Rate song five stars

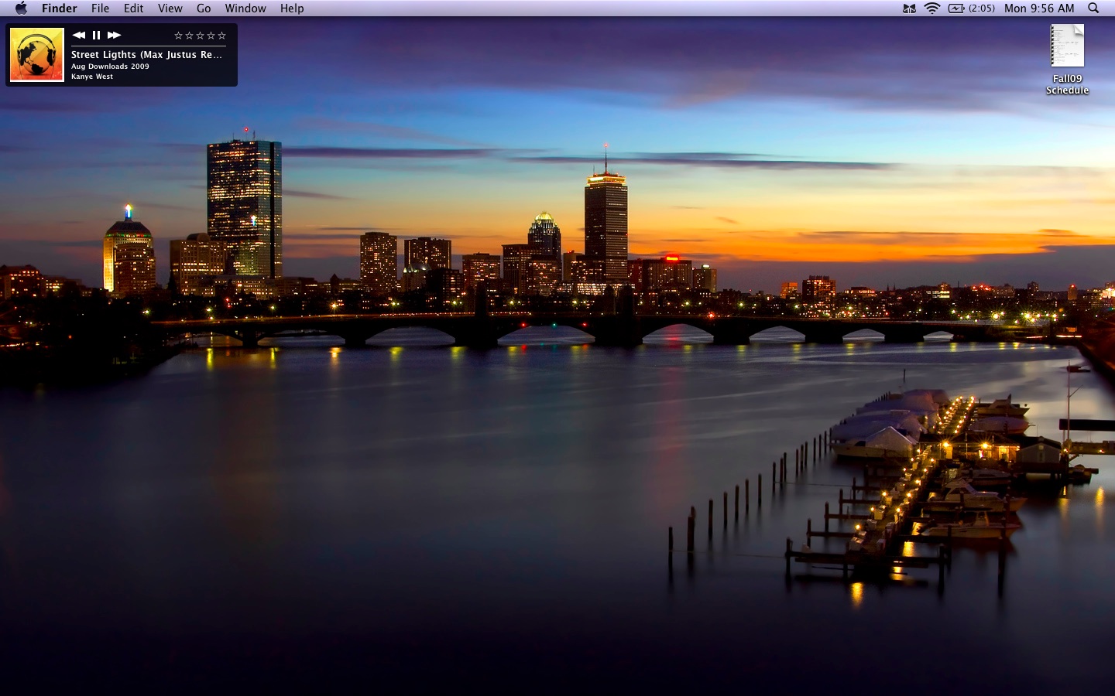click(221, 36)
